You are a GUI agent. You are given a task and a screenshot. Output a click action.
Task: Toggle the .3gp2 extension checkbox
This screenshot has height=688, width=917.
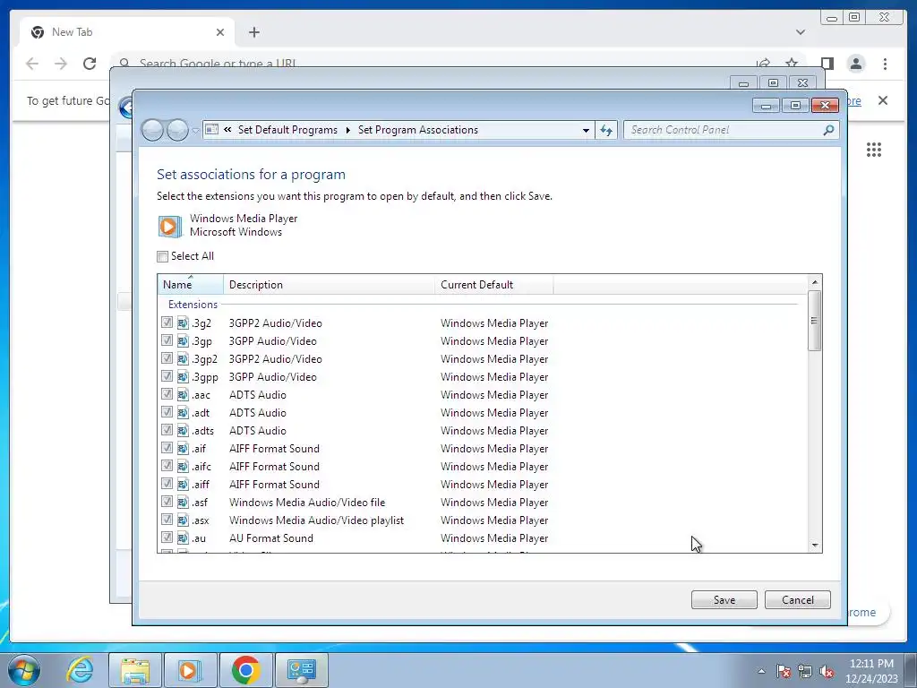pyautogui.click(x=167, y=358)
